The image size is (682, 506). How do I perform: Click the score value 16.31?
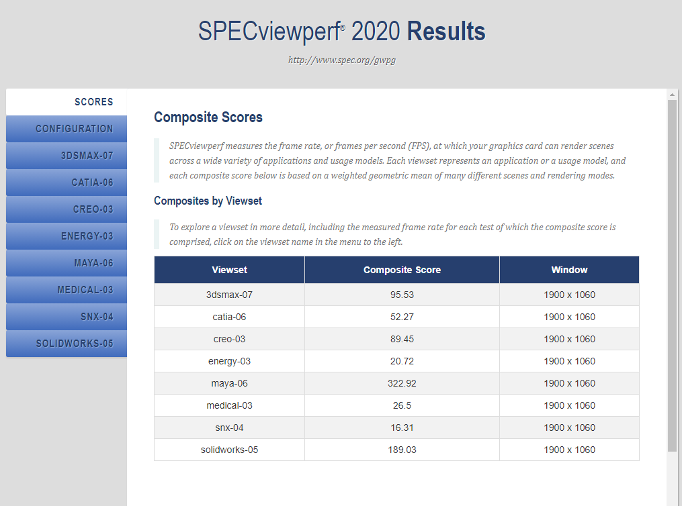click(x=402, y=427)
